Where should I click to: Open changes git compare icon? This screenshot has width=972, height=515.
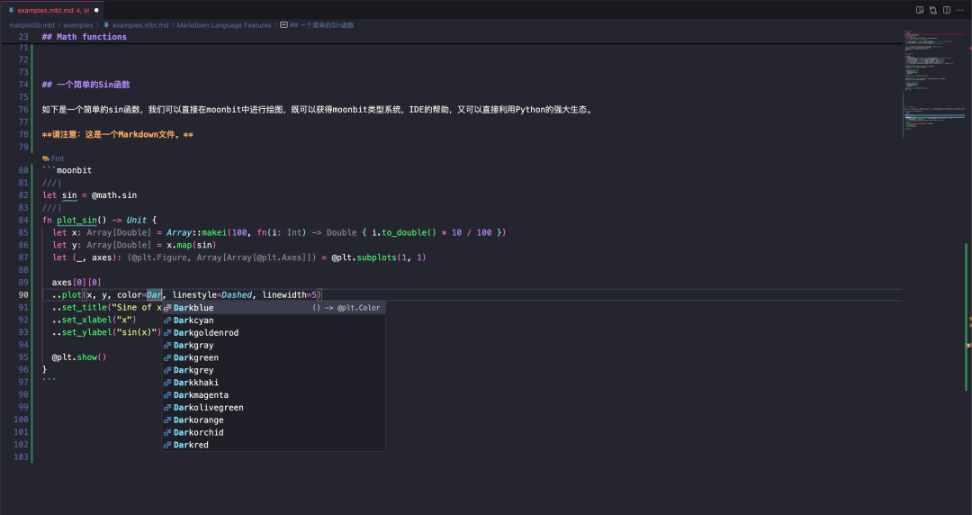click(x=933, y=10)
